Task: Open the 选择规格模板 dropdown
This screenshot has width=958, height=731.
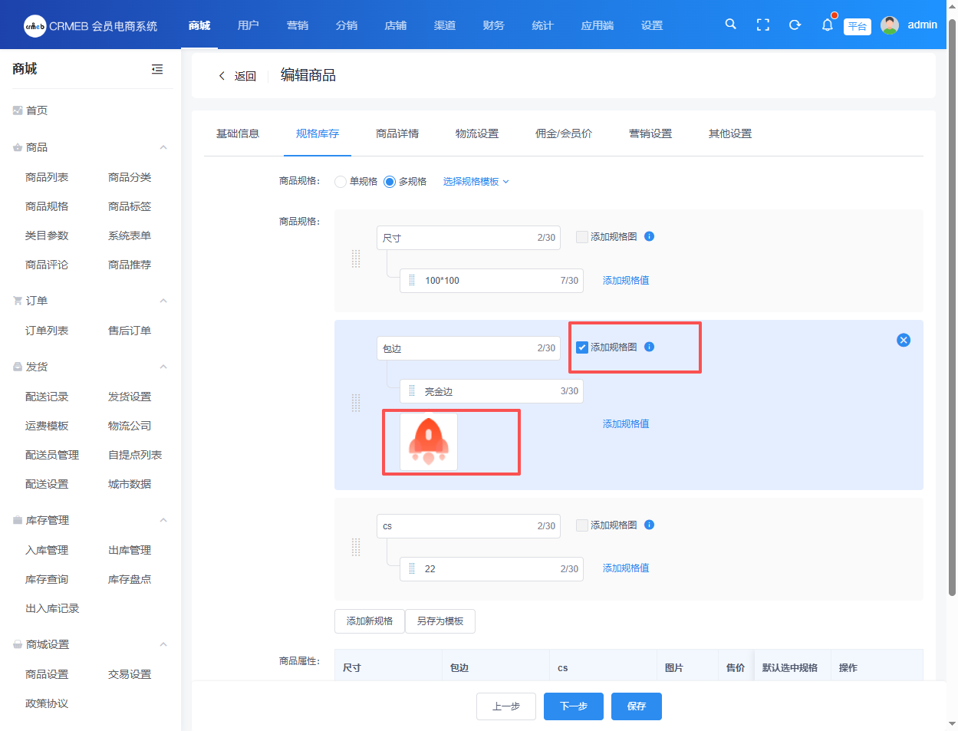Action: click(x=476, y=182)
